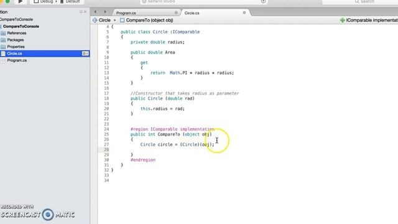Viewport: 398px width, 224px height.
Task: Close the Circle.cs tab
Action: pos(244,12)
